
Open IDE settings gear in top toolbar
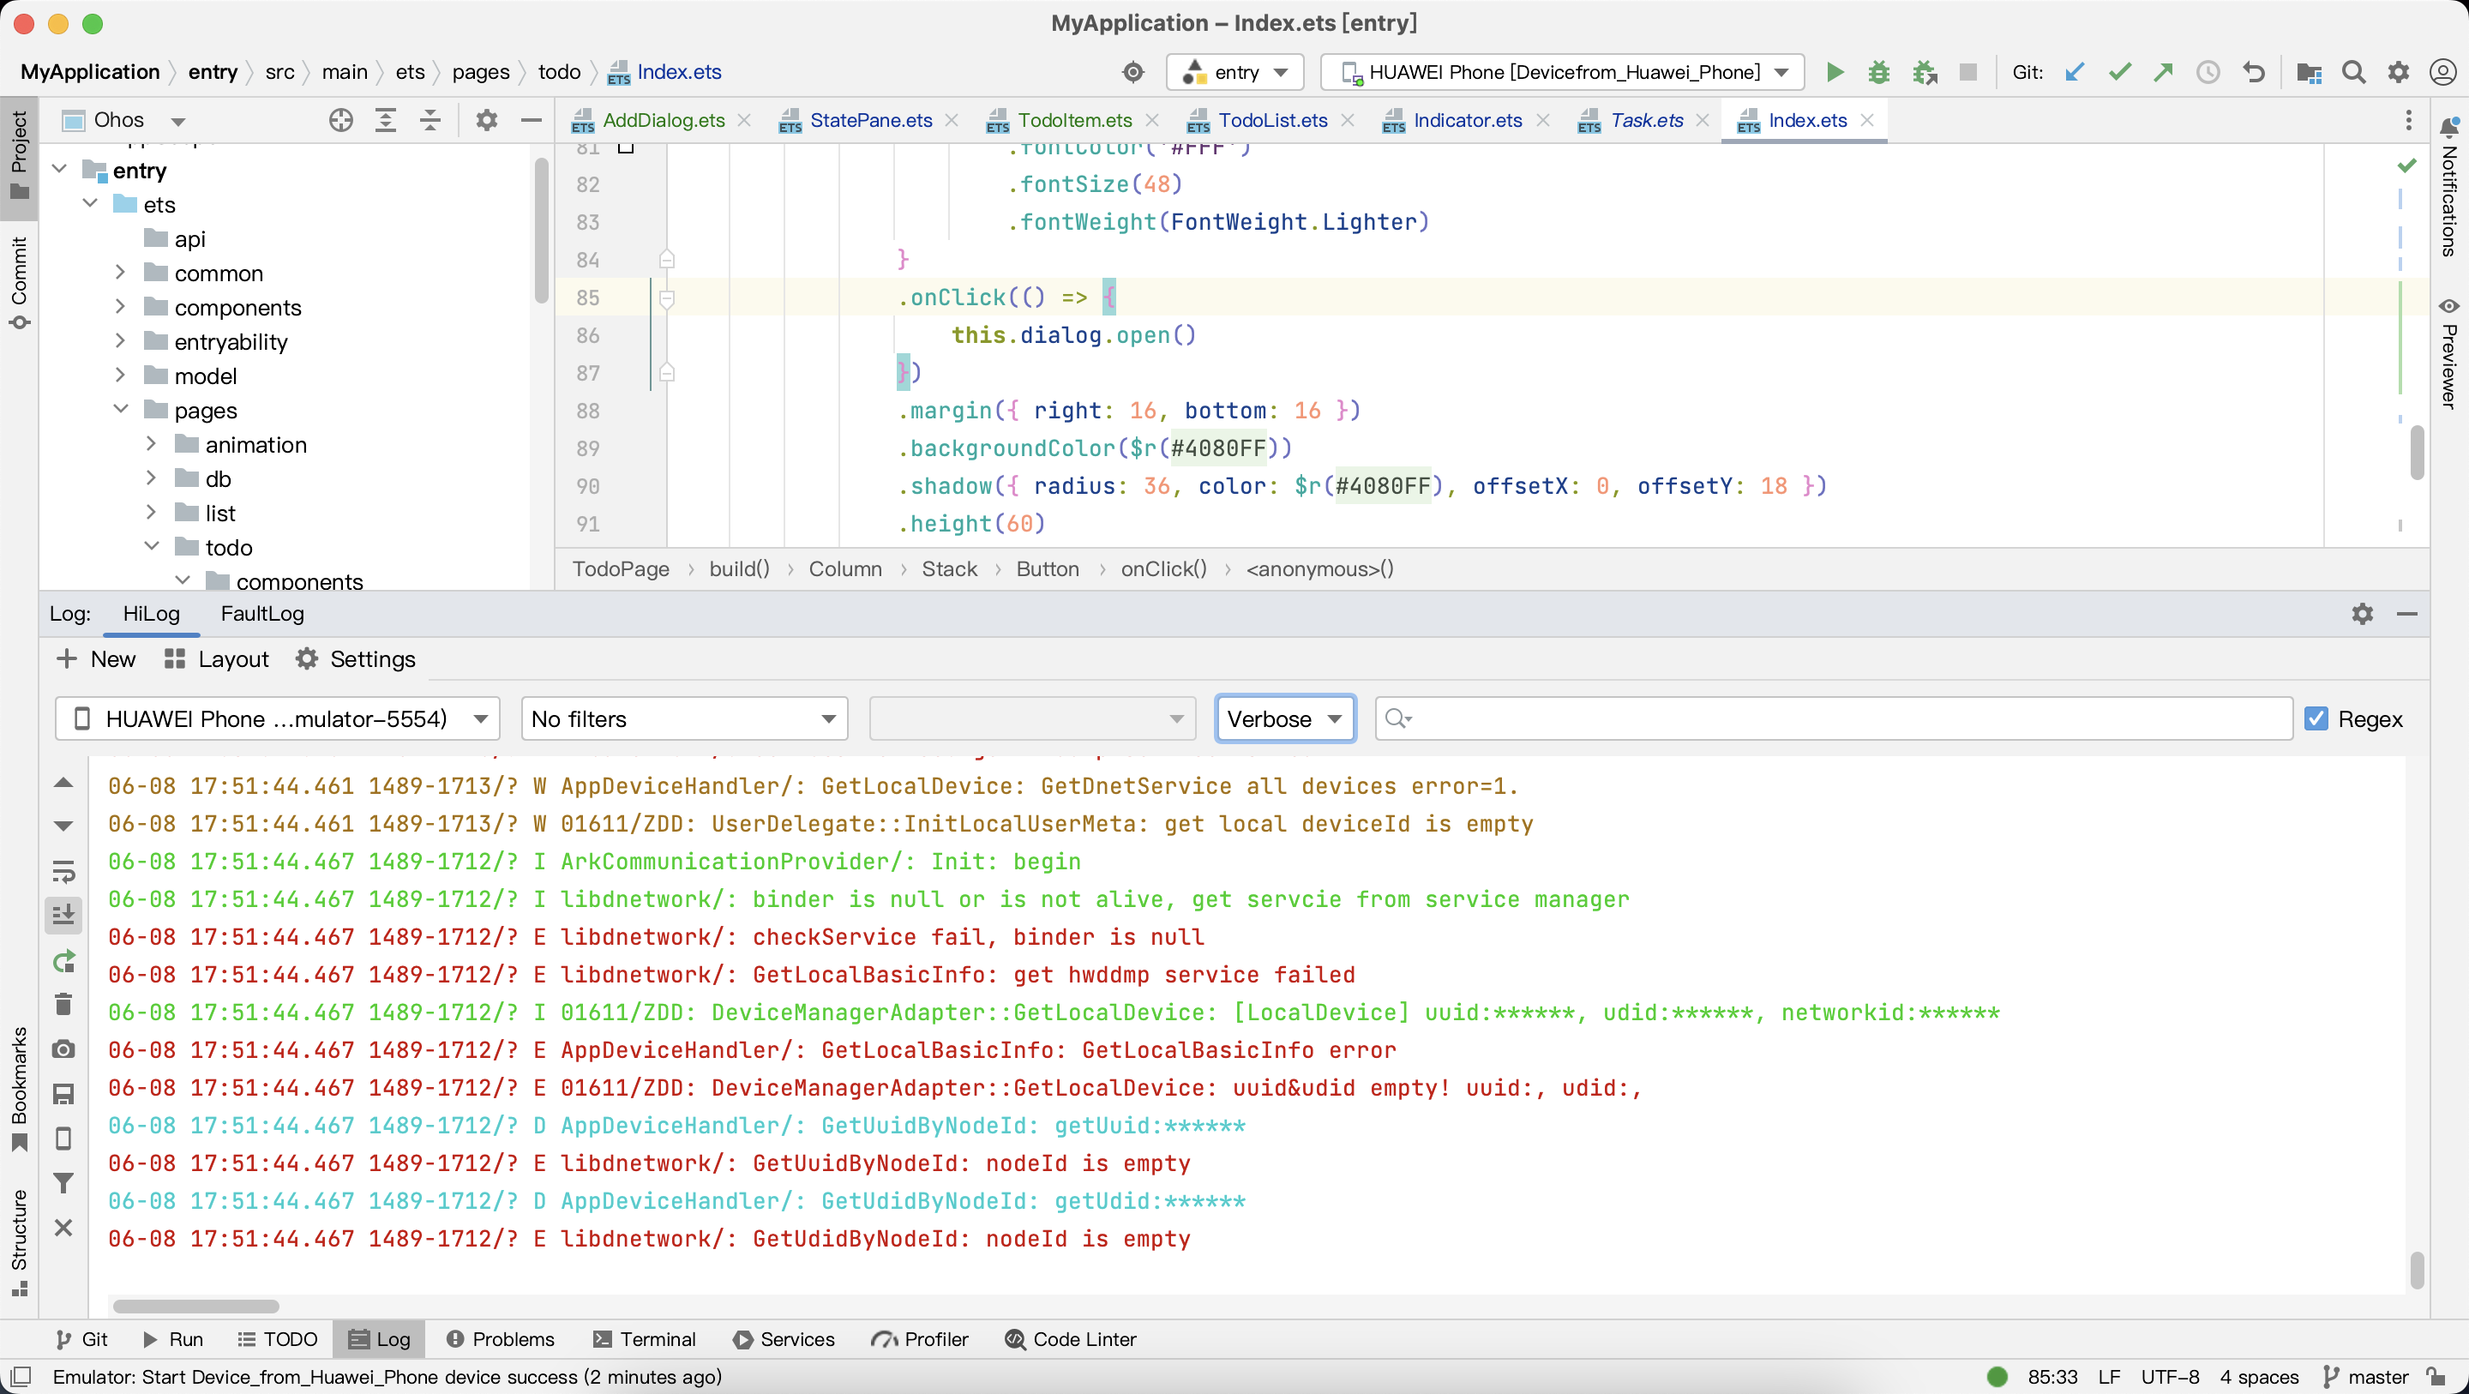coord(2398,72)
